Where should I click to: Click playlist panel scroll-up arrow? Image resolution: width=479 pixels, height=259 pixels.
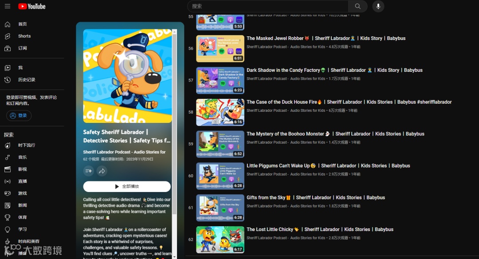pos(174,31)
